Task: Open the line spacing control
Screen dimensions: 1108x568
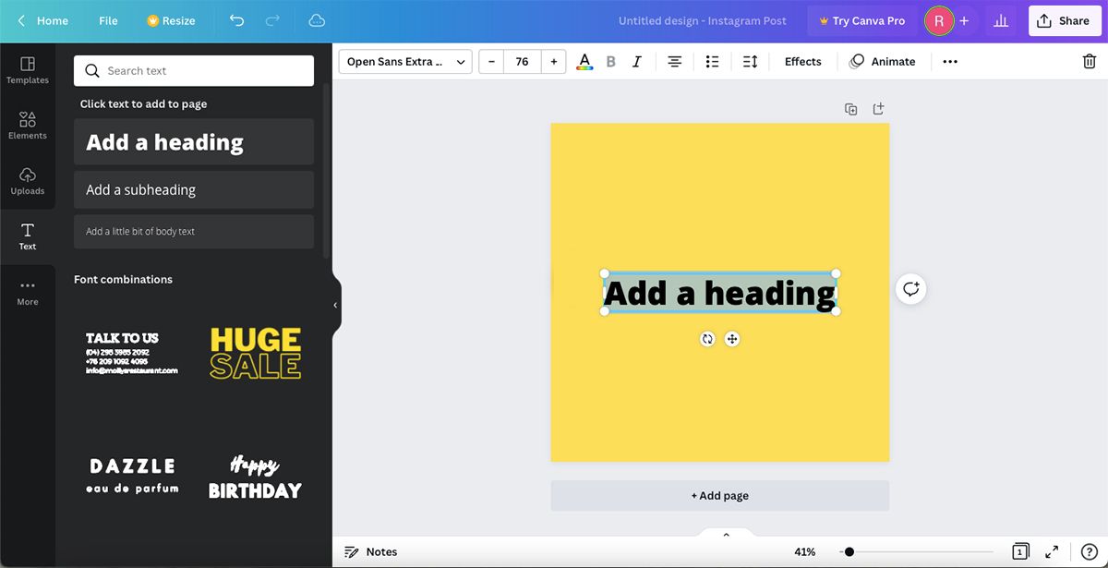Action: 750,62
